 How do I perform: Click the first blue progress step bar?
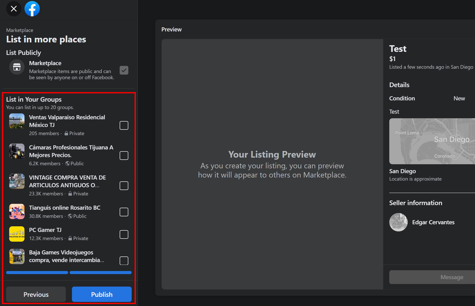tap(37, 273)
